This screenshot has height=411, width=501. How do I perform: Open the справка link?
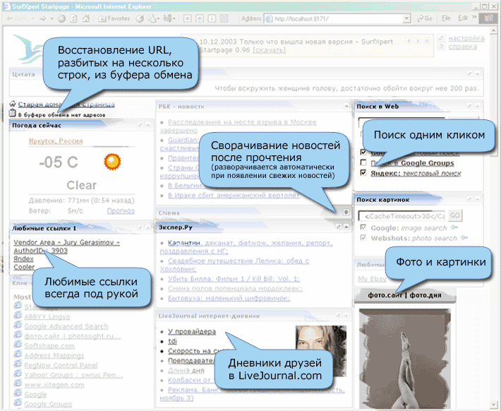[x=463, y=47]
